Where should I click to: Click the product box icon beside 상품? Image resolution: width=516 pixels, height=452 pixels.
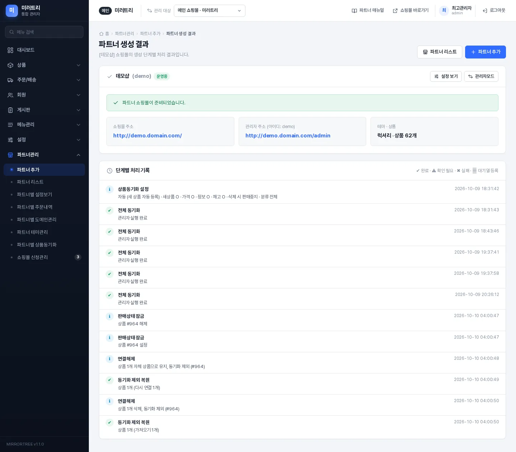[10, 65]
